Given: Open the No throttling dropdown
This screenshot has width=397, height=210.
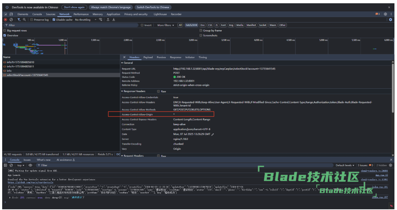Looking at the screenshot, I should (x=85, y=20).
